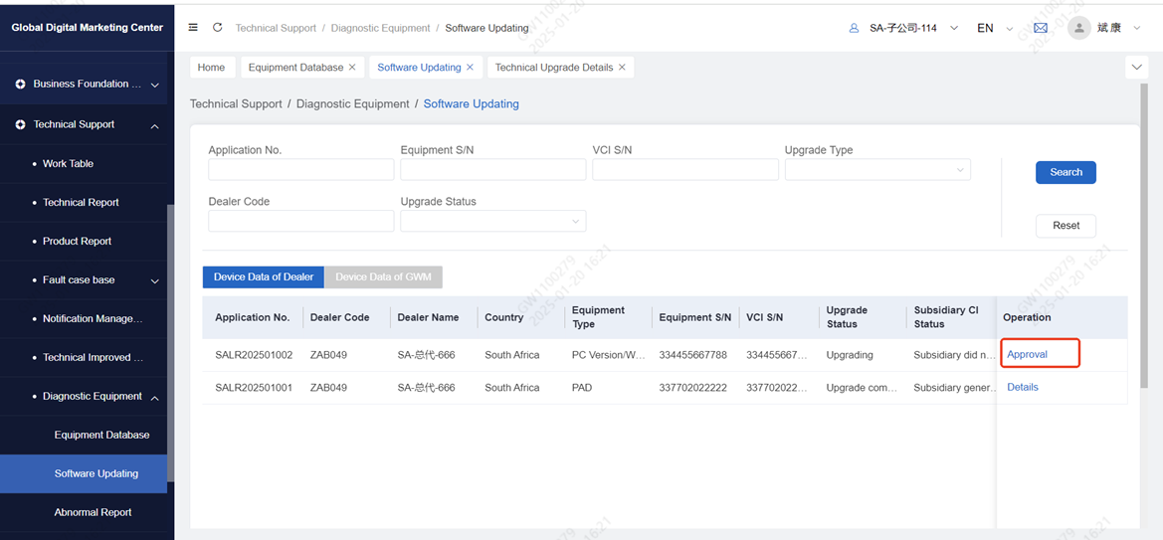Viewport: 1163px width, 540px height.
Task: Click the Application No. input field
Action: (300, 170)
